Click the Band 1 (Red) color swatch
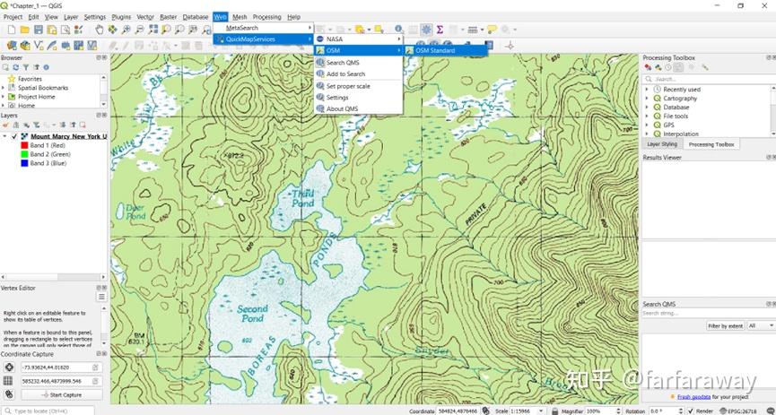The image size is (776, 415). click(24, 145)
